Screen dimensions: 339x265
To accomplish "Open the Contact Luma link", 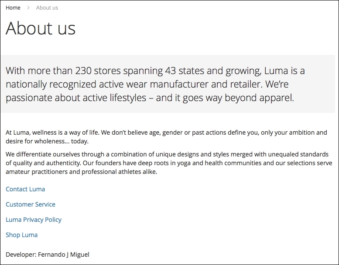I will click(x=25, y=189).
